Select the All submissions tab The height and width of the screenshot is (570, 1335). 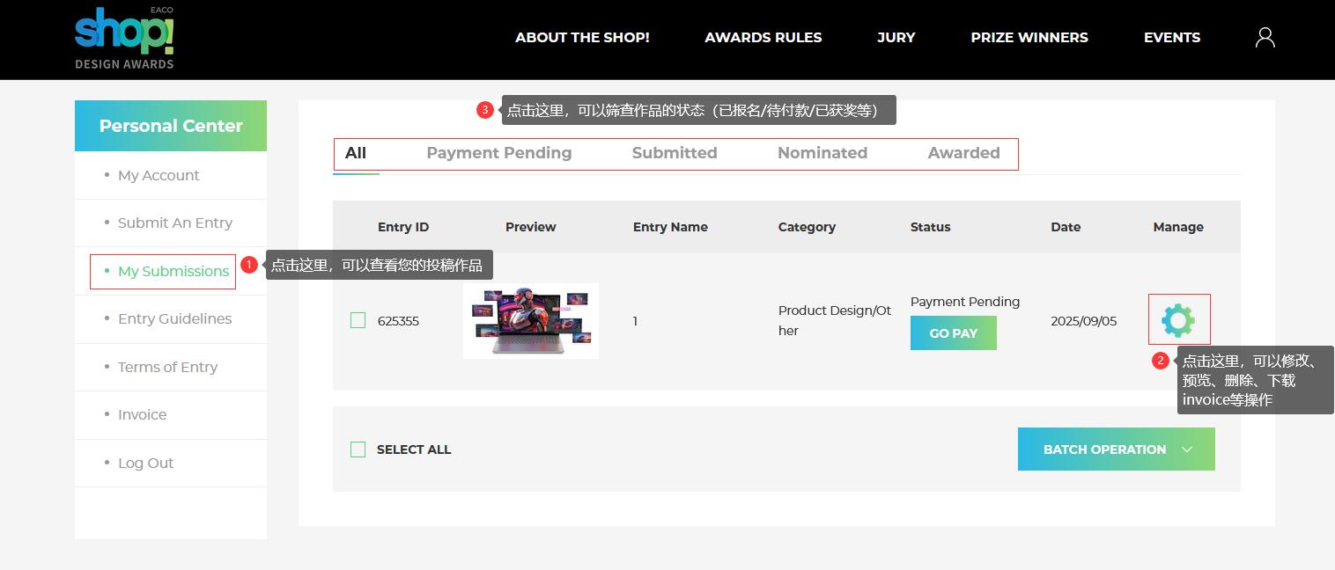click(356, 153)
